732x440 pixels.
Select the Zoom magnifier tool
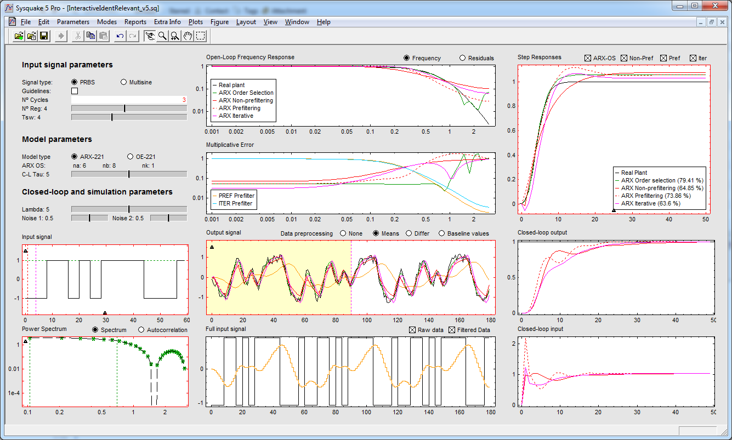(x=162, y=36)
